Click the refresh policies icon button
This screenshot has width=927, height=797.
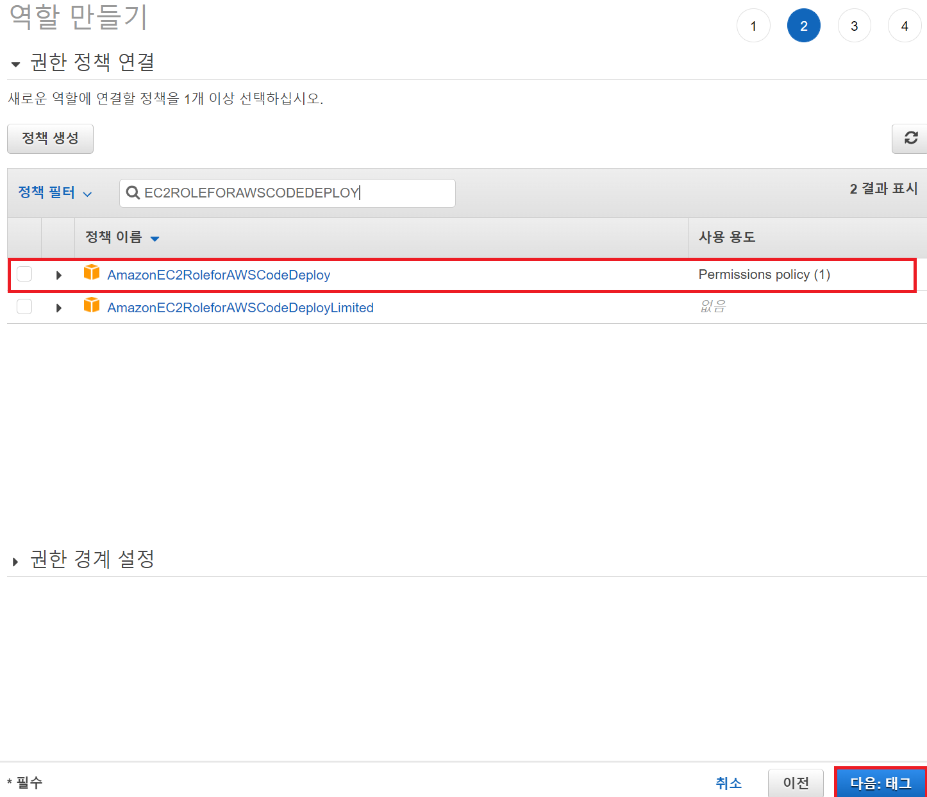[910, 138]
